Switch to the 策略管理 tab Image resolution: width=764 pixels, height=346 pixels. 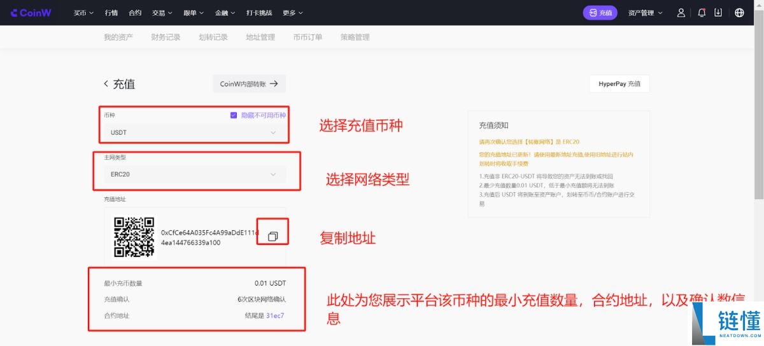[355, 37]
